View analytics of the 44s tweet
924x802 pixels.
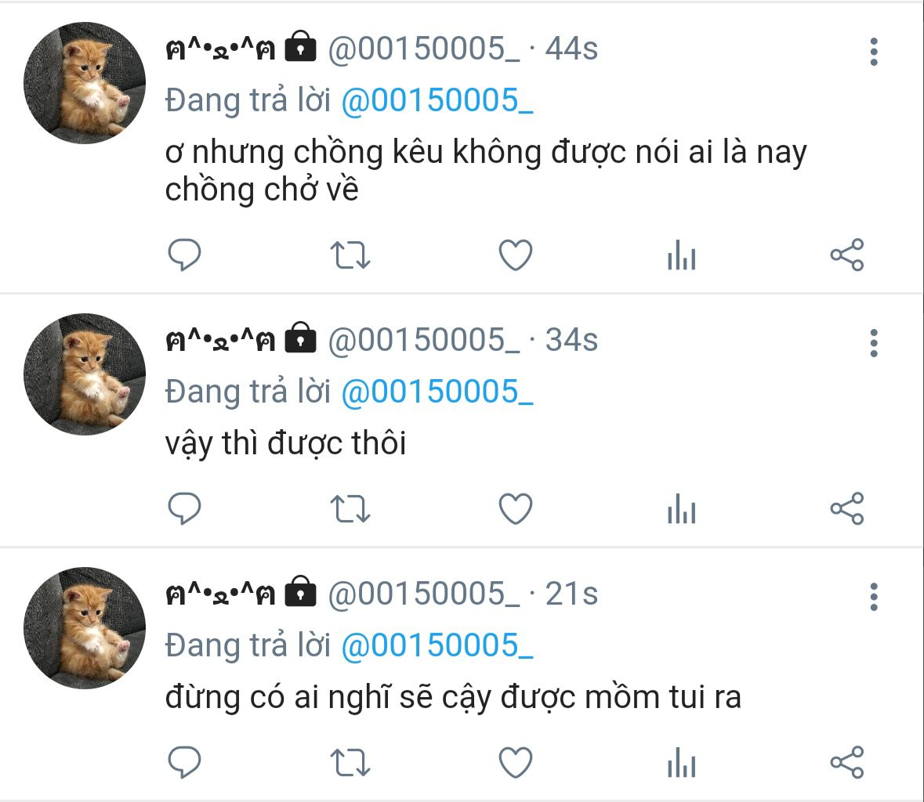click(682, 255)
